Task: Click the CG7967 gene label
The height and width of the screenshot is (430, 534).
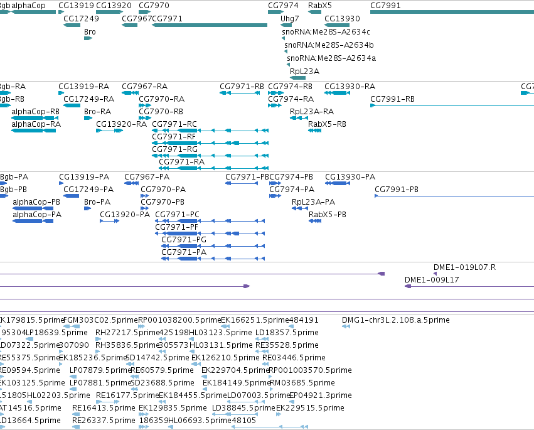Action: (x=137, y=19)
